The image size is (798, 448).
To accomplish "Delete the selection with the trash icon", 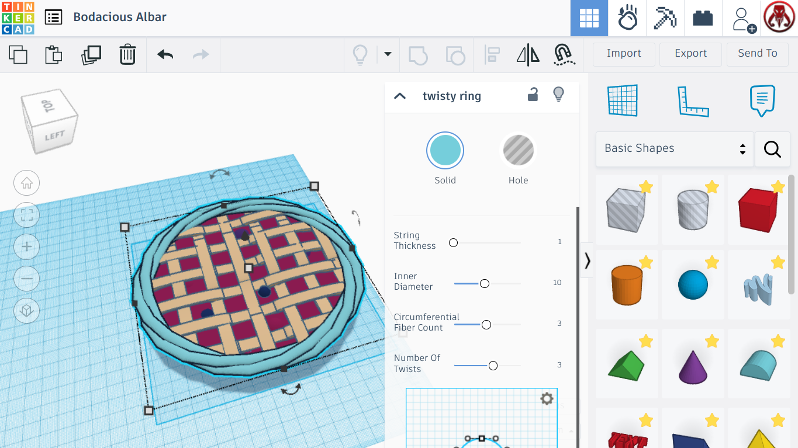I will tap(127, 54).
